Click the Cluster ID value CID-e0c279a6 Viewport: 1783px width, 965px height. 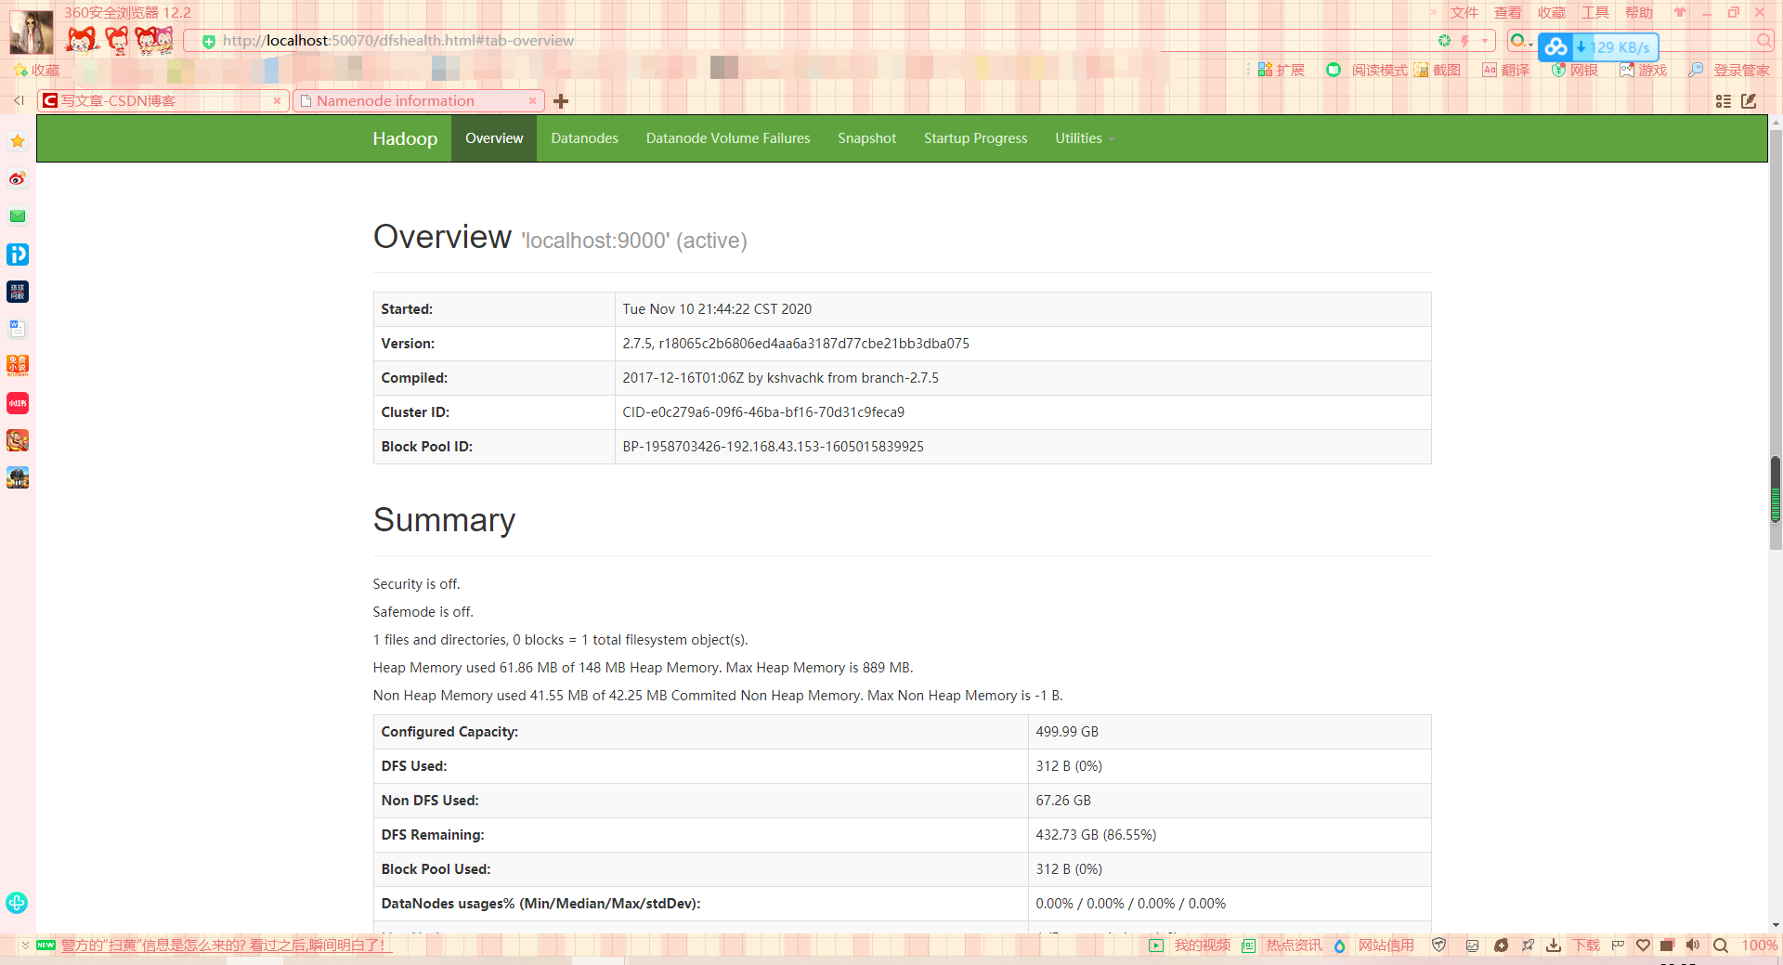click(763, 412)
